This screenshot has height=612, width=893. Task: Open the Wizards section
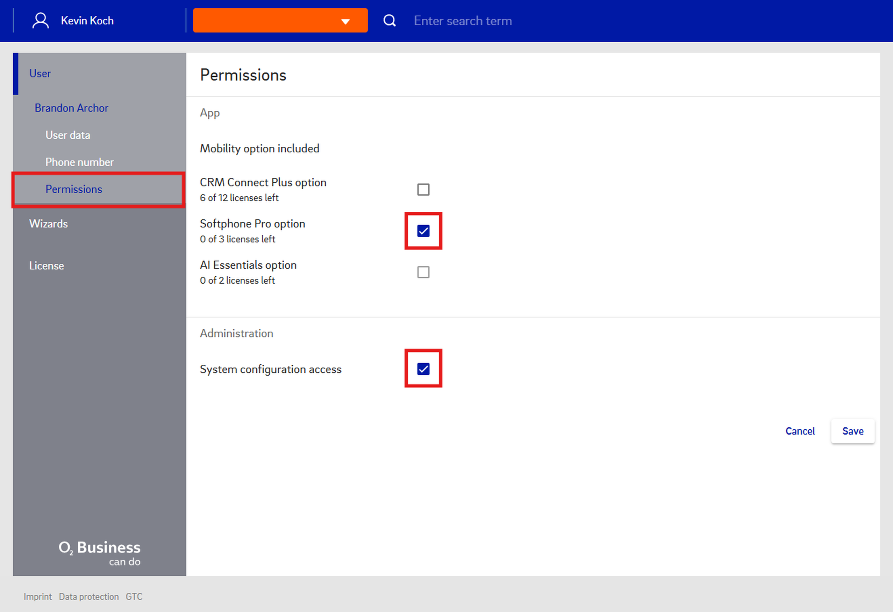click(x=48, y=224)
